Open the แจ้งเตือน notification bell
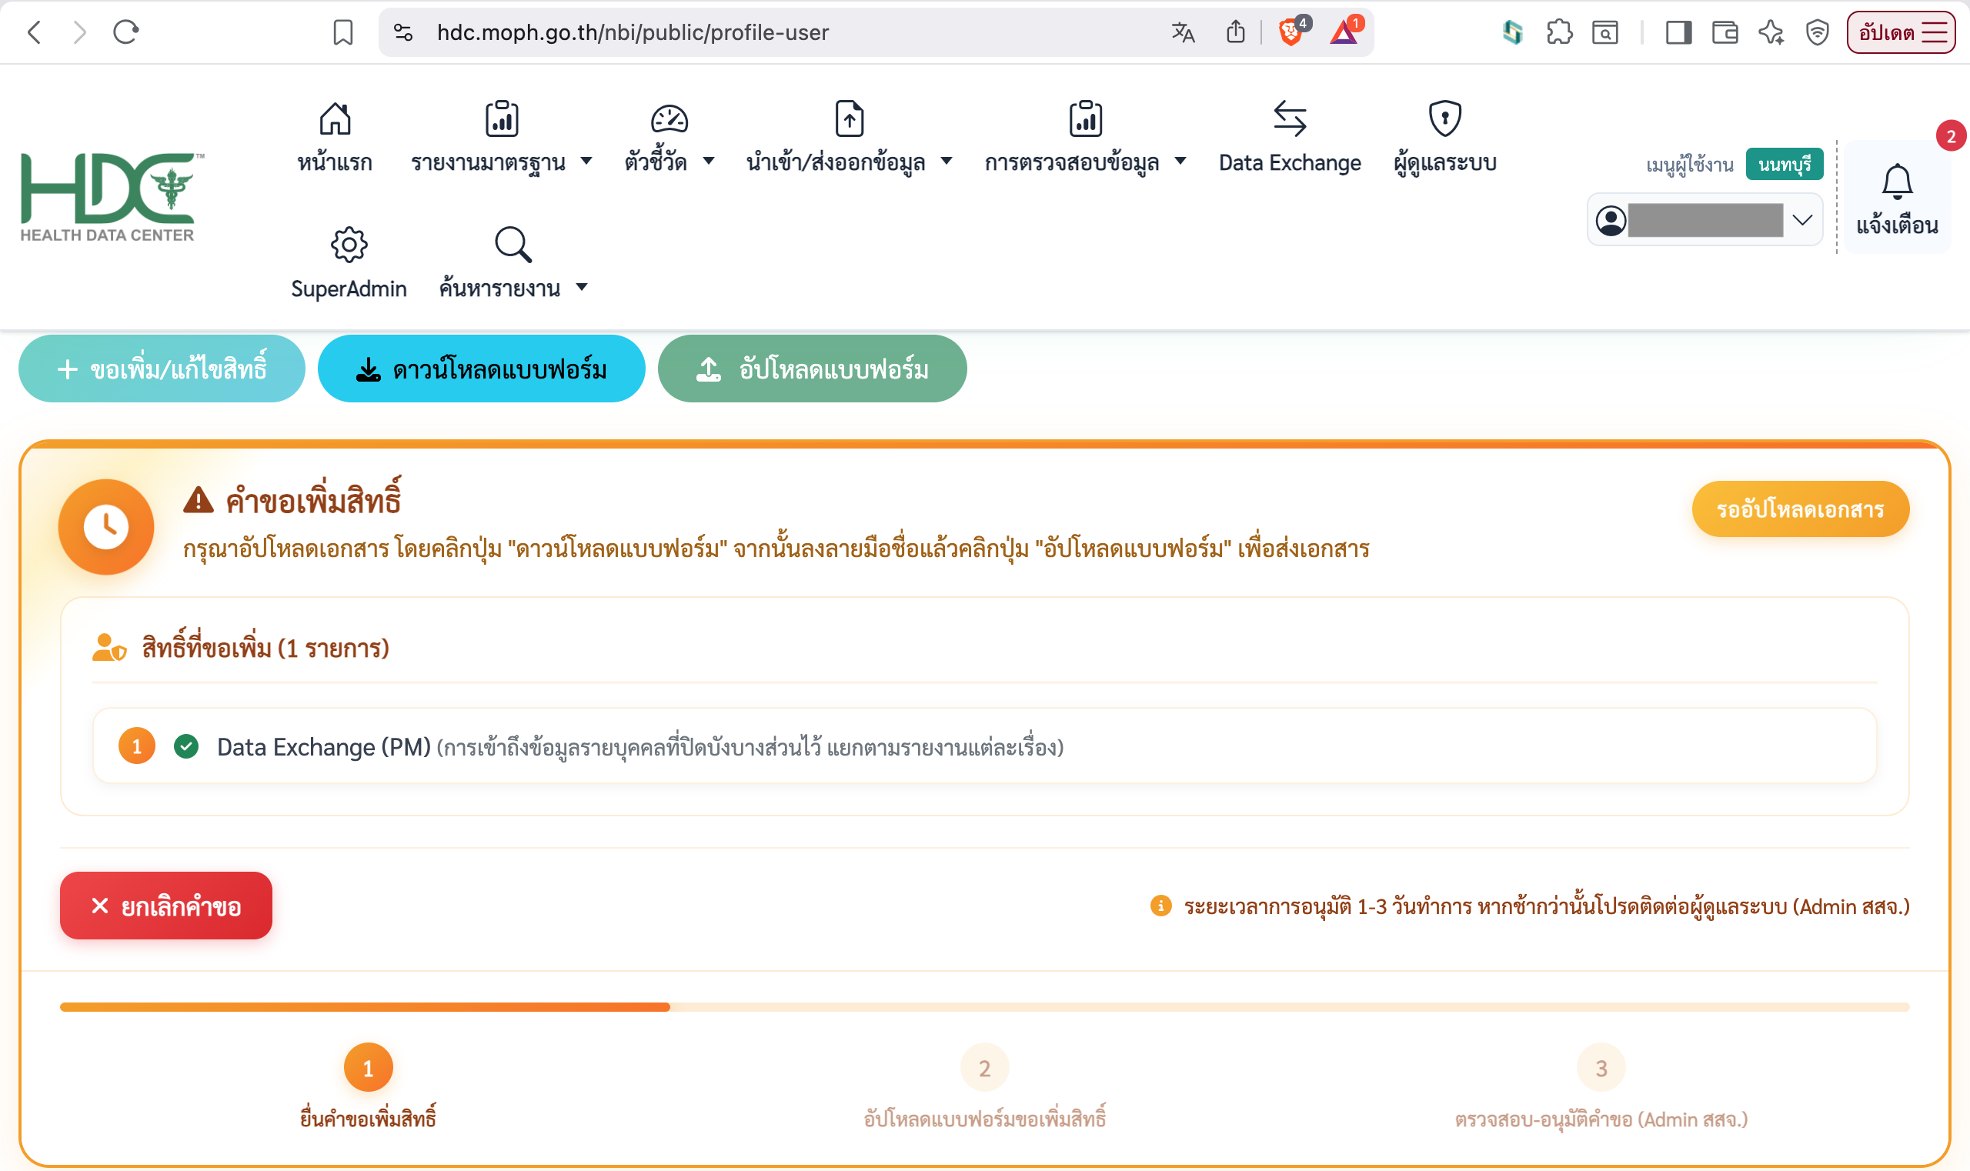This screenshot has height=1171, width=1970. [1897, 197]
